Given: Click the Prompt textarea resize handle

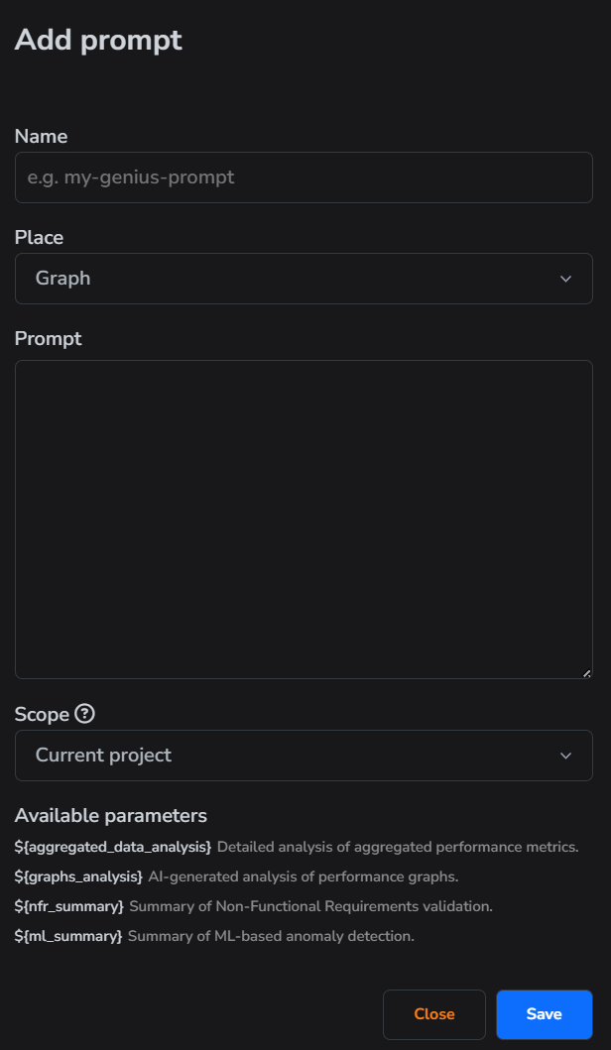Looking at the screenshot, I should point(585,671).
